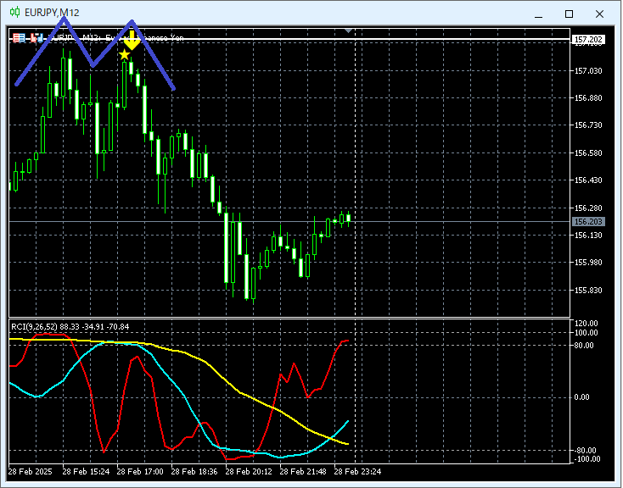Click the gray chart shift triangle marker
Image resolution: width=623 pixels, height=488 pixels.
[349, 30]
